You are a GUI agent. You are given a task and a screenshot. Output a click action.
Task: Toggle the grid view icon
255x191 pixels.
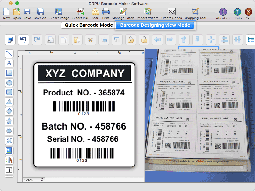click(251, 39)
